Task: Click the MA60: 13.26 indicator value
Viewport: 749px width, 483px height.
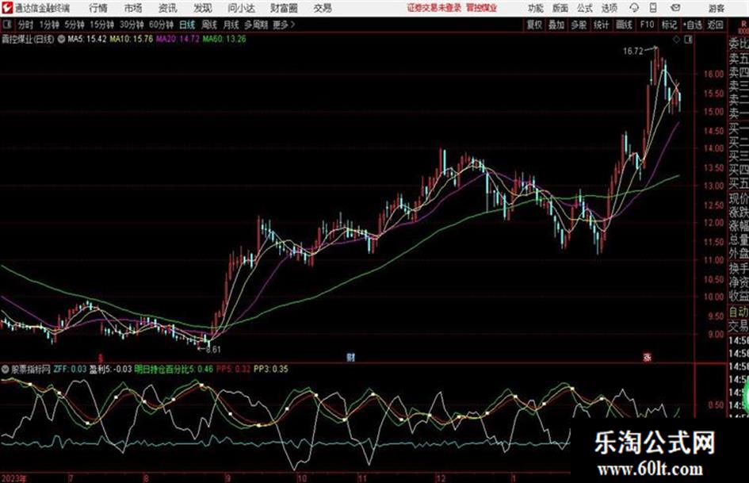Action: (224, 39)
